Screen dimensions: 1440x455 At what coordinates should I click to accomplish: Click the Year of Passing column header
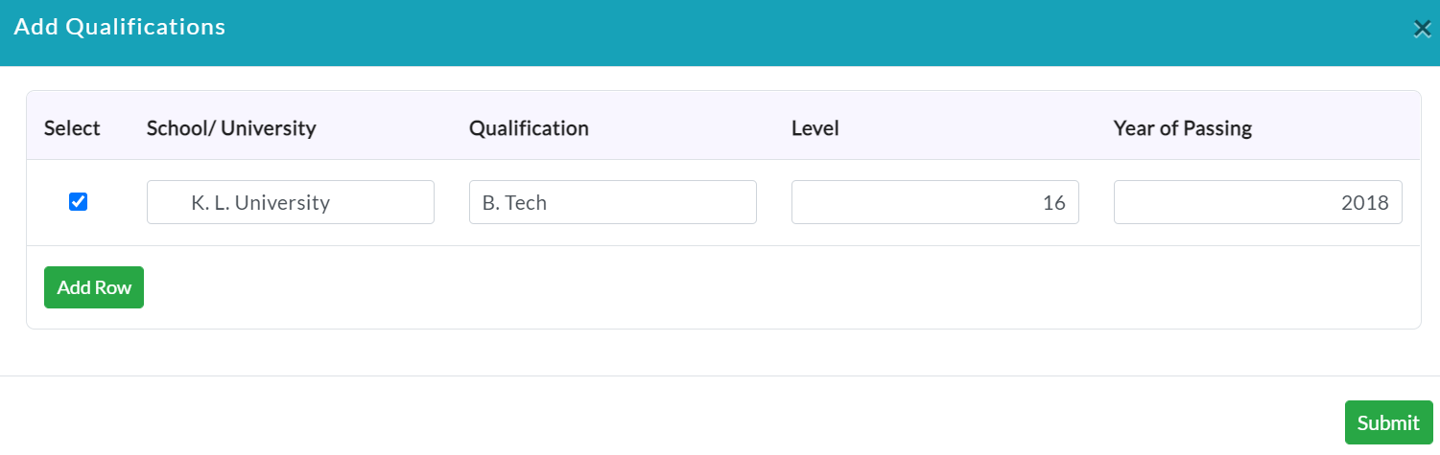[x=1183, y=128]
